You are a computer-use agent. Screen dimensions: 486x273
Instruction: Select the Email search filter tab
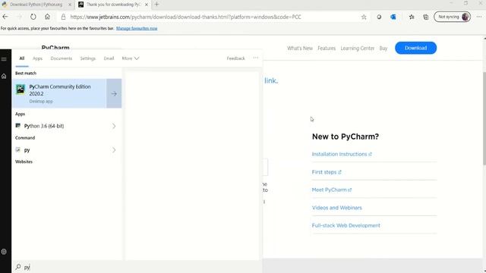(109, 58)
